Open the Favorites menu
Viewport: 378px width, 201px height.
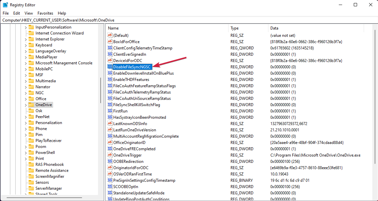(45, 13)
